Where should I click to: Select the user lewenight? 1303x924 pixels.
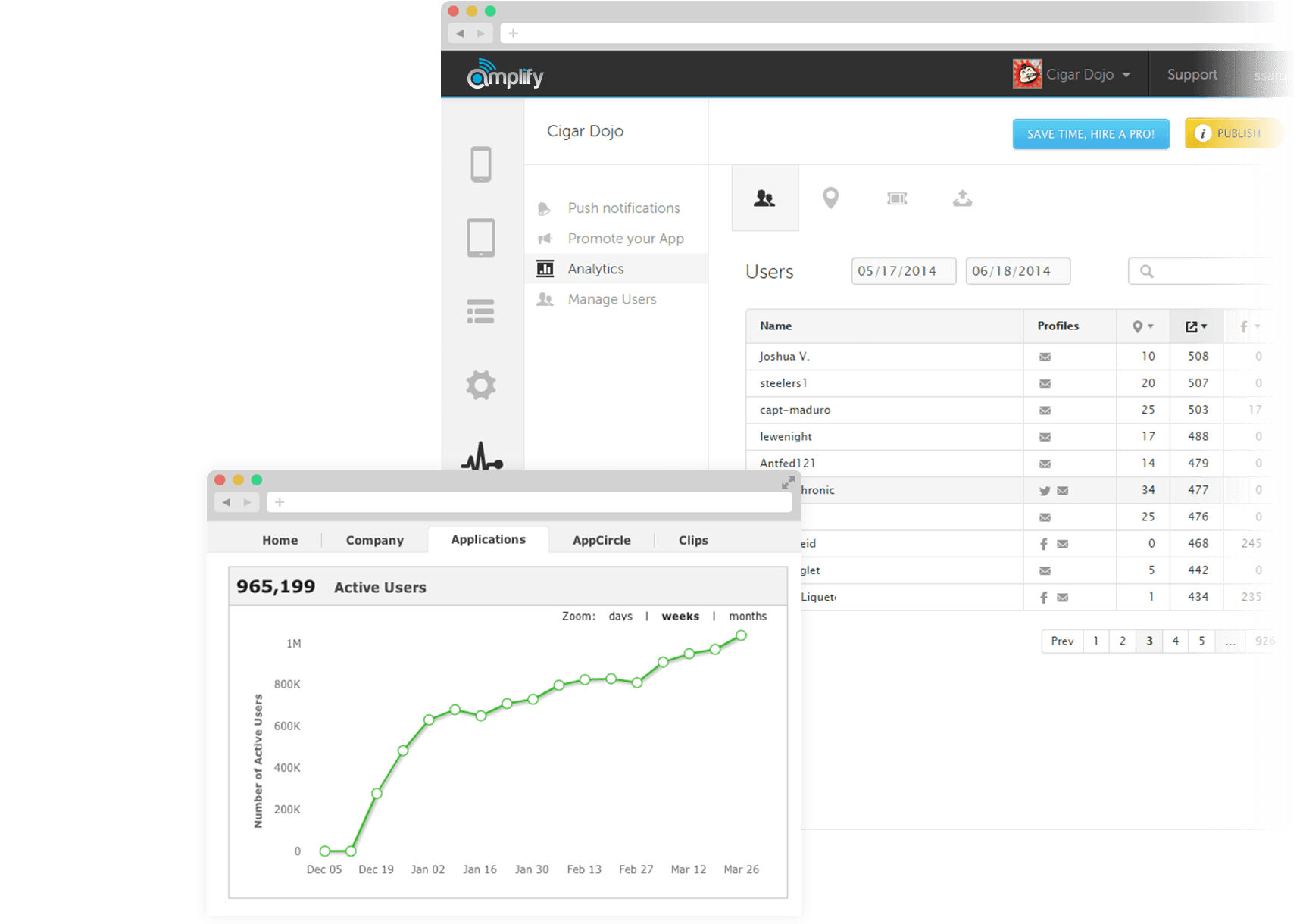[786, 436]
